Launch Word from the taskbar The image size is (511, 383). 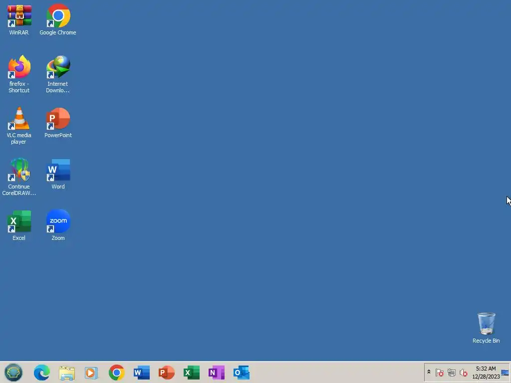(x=142, y=373)
